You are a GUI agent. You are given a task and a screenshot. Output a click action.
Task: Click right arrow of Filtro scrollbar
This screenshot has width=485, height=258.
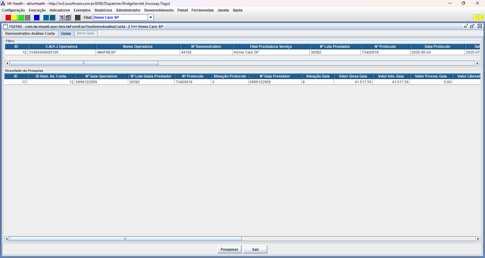coord(477,63)
